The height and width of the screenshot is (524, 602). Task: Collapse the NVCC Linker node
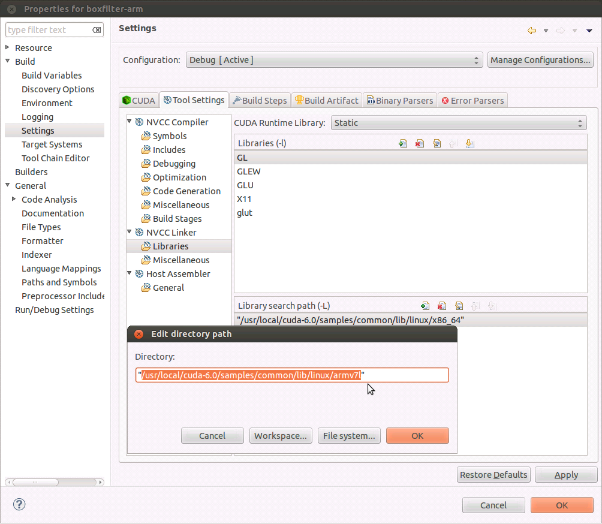130,232
